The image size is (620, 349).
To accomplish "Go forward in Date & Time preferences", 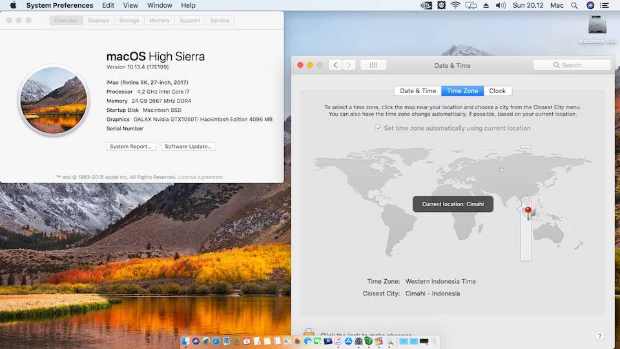I will point(349,65).
